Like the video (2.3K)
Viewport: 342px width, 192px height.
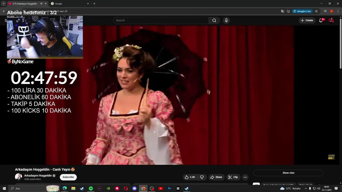pos(190,177)
